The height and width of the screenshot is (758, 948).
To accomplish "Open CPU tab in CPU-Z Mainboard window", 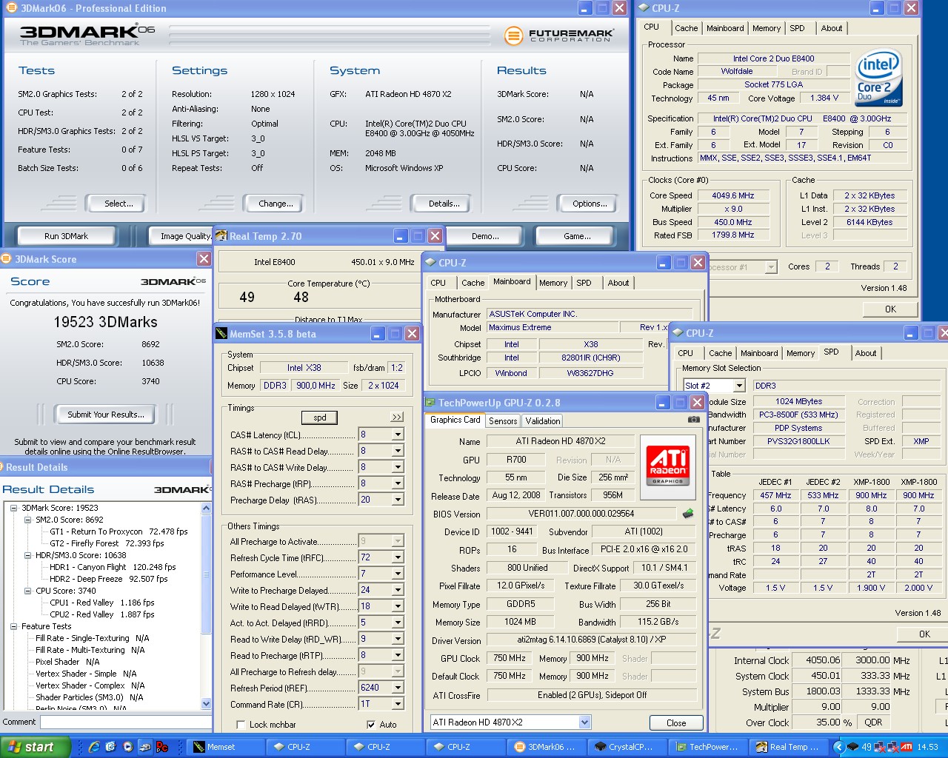I will 438,283.
